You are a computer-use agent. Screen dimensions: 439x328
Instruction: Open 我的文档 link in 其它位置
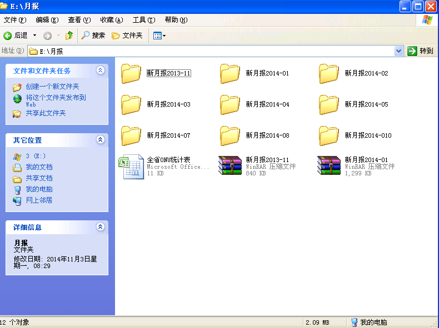pyautogui.click(x=39, y=167)
